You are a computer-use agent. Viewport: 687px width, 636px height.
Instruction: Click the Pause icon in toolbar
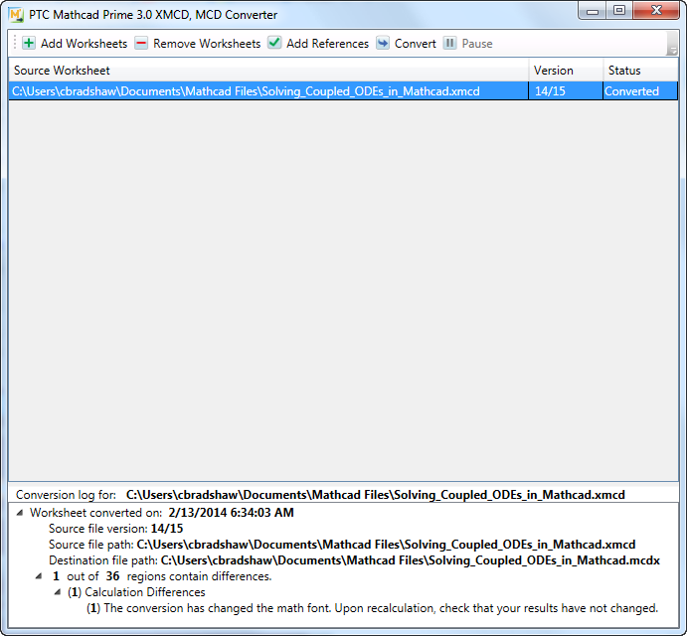(x=449, y=43)
